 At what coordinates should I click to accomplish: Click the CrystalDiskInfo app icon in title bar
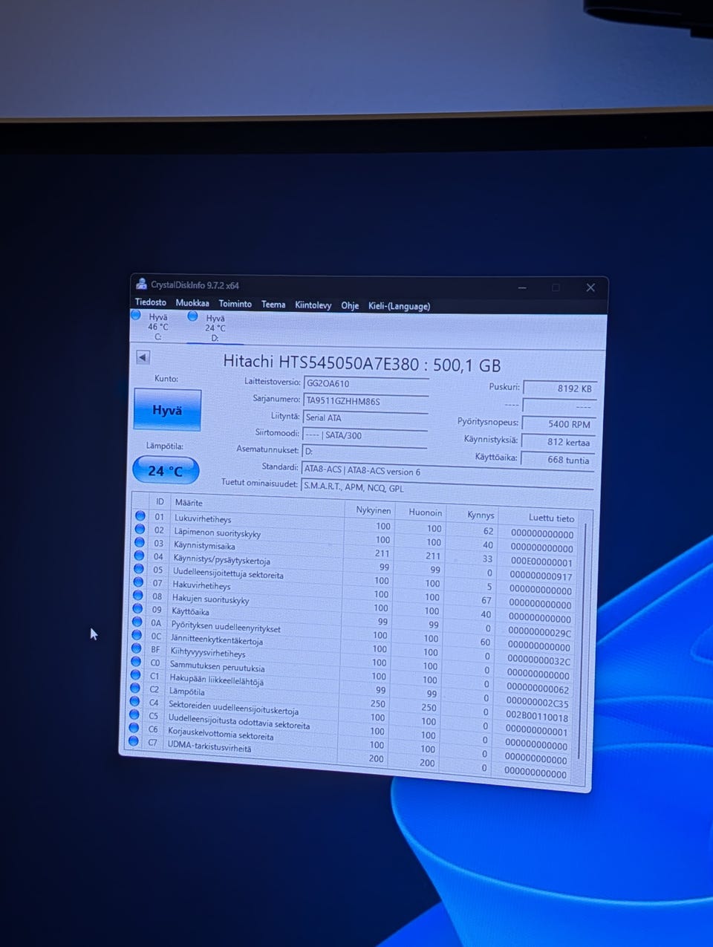[141, 284]
